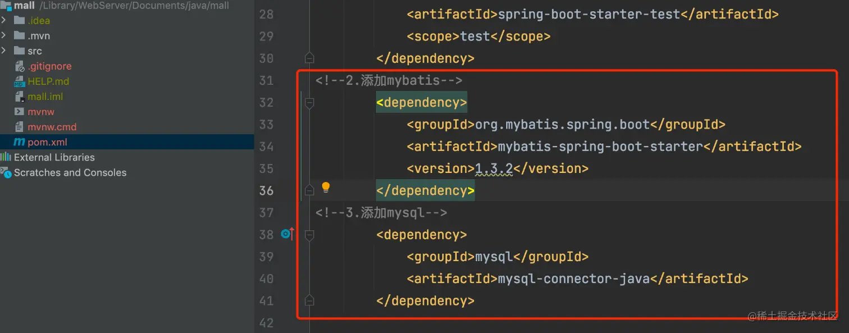Click the project path text beside mall

pos(134,6)
